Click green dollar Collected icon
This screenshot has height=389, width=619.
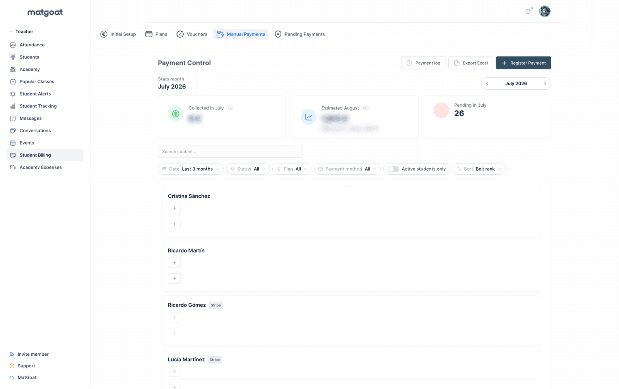pos(176,114)
